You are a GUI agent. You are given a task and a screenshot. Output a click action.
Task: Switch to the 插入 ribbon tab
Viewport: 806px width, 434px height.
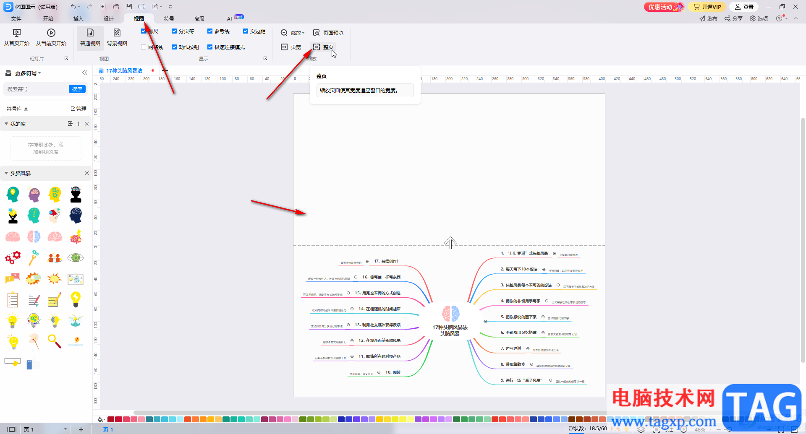(79, 18)
